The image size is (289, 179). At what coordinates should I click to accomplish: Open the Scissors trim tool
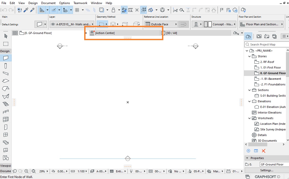coord(175,10)
